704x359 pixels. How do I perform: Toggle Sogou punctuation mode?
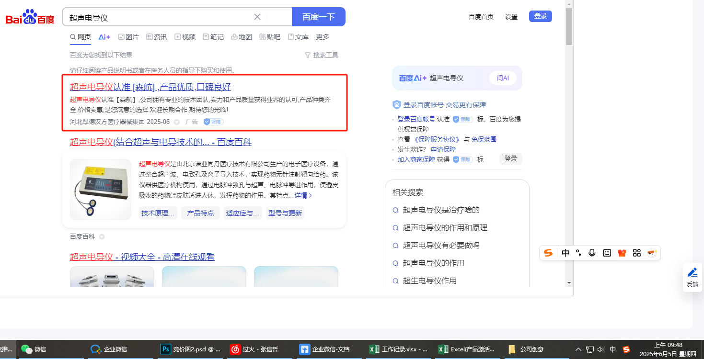pyautogui.click(x=578, y=253)
